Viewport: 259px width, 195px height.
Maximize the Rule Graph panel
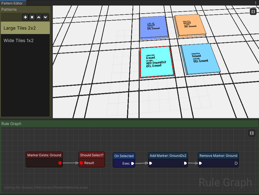(252, 133)
